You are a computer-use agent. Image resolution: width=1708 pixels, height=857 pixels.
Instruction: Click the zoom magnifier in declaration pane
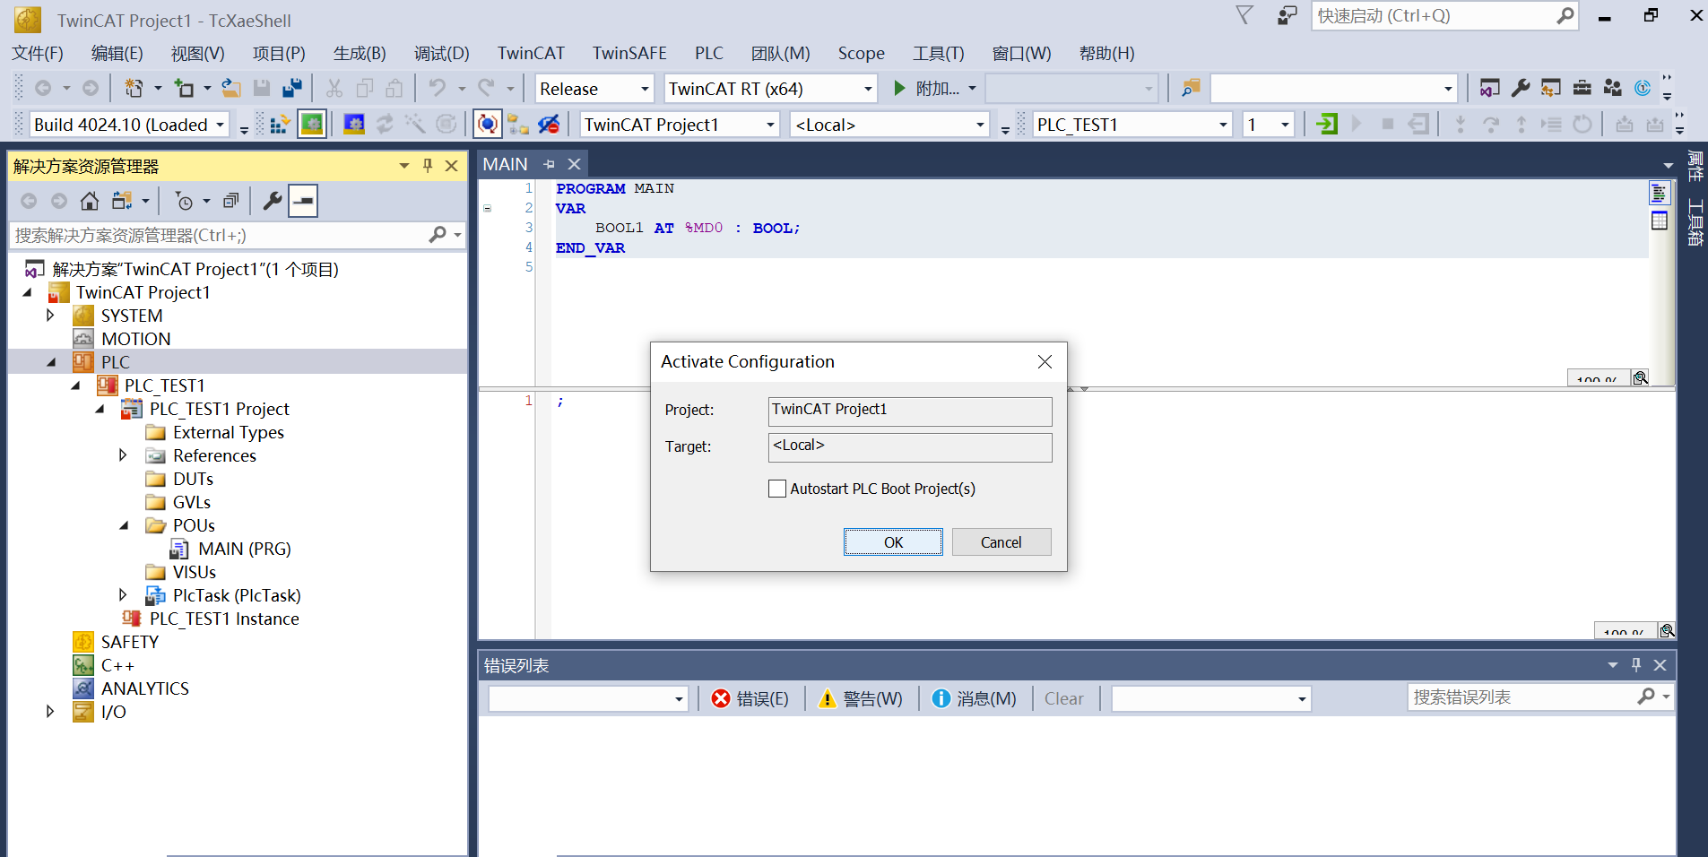point(1641,377)
